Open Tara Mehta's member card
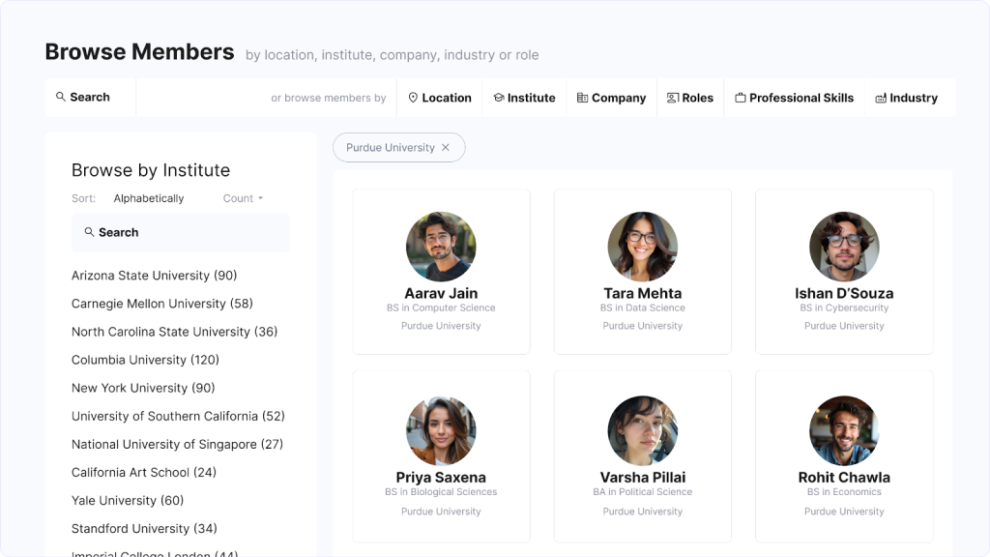The image size is (990, 557). pos(642,271)
